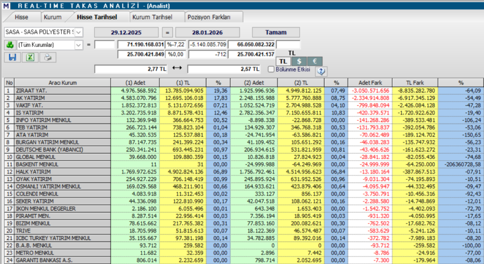Export table with the Excel icon

click(29, 57)
